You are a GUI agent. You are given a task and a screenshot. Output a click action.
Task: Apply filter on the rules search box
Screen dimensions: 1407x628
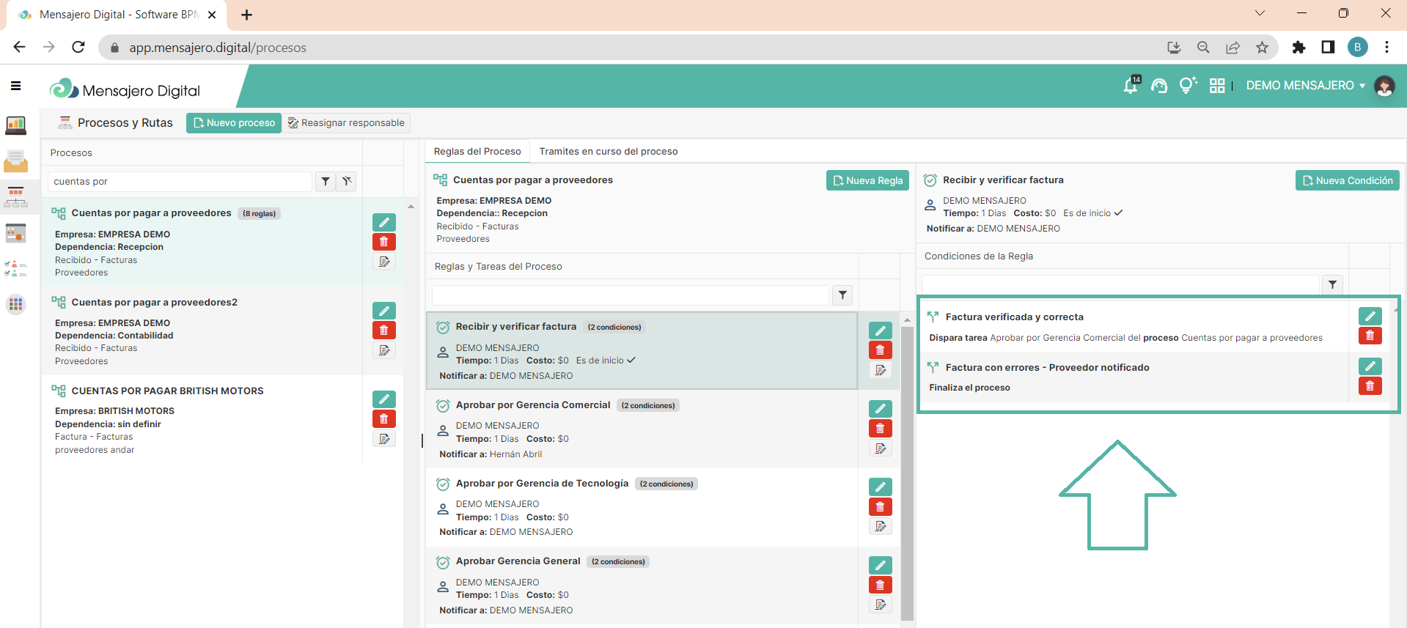842,295
